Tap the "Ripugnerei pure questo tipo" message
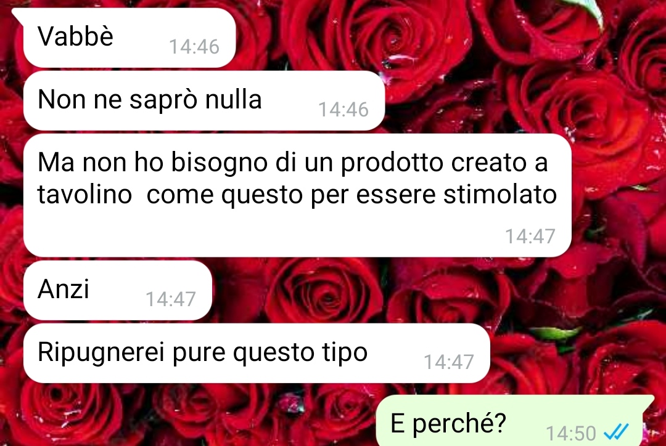 point(257,353)
